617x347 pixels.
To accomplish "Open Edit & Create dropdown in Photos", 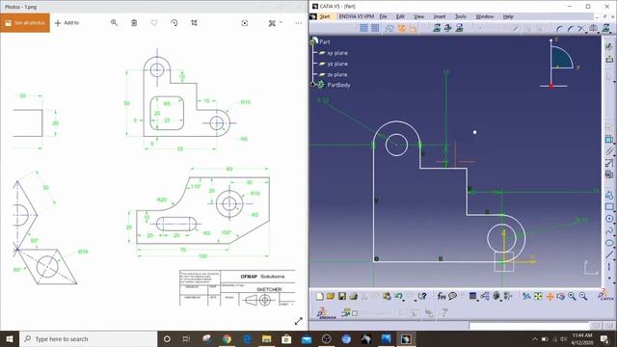I will click(x=275, y=23).
